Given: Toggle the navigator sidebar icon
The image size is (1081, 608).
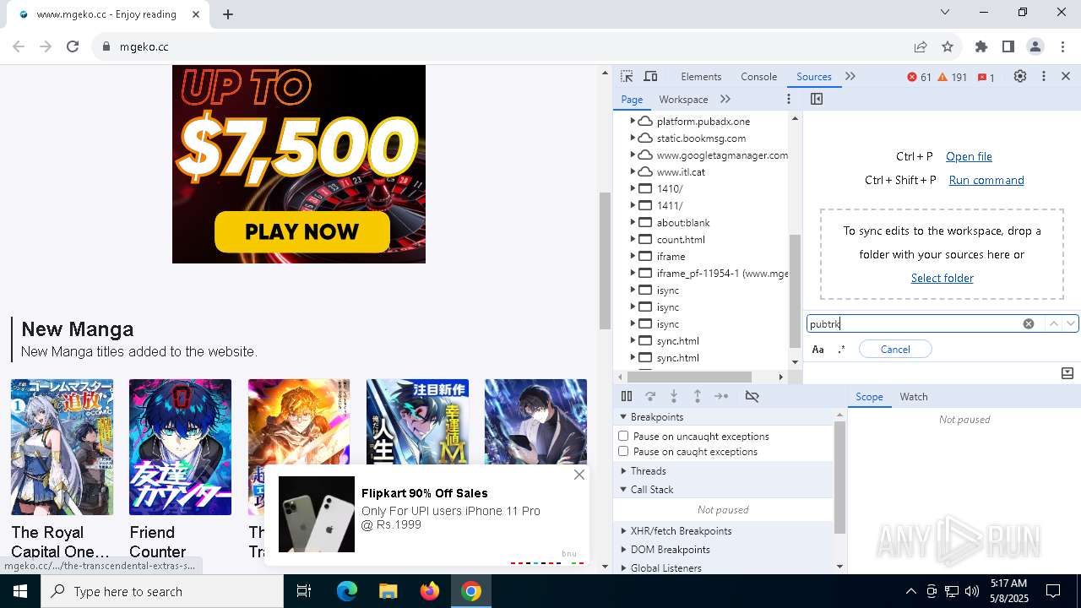Looking at the screenshot, I should point(817,99).
